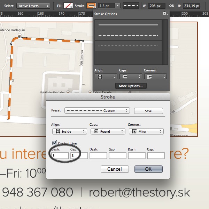Choose the dashed line stroke preset
Viewport: 209px width, 209px height.
click(x=128, y=36)
